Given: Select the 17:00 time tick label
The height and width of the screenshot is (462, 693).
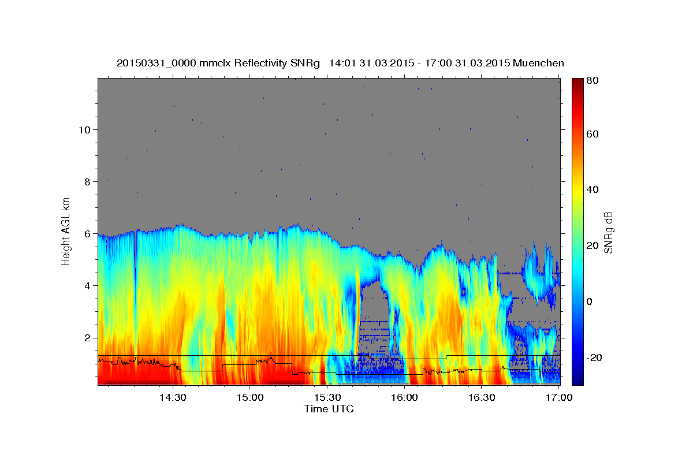Looking at the screenshot, I should click(x=558, y=397).
